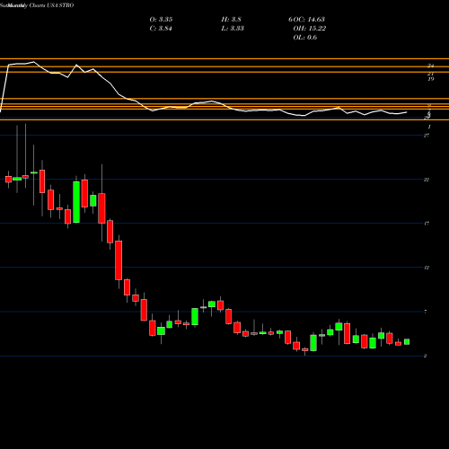
Task: Click the last green candlestick on the chart
Action: [407, 342]
